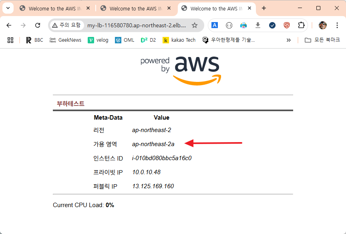Click the private IP '10.0.10.48'
The height and width of the screenshot is (234, 346).
[146, 172]
